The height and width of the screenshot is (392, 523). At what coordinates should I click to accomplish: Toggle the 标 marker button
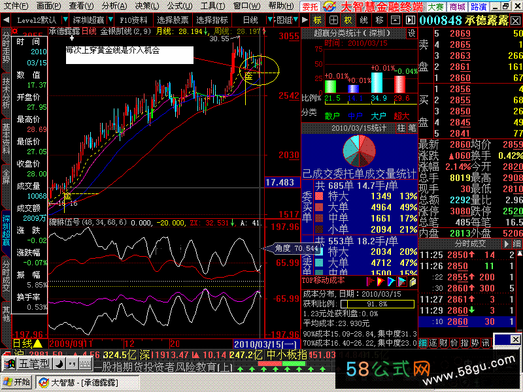point(318,20)
